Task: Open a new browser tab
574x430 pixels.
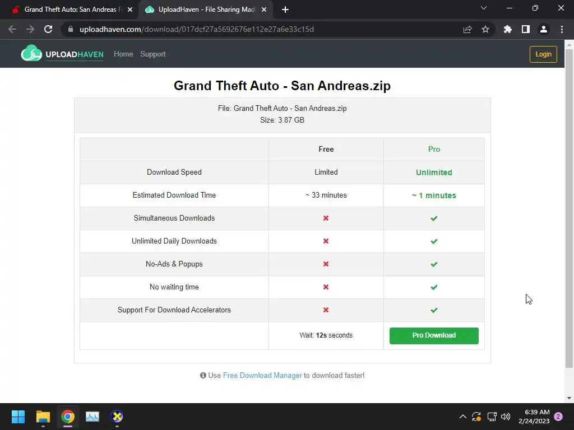Action: click(285, 10)
